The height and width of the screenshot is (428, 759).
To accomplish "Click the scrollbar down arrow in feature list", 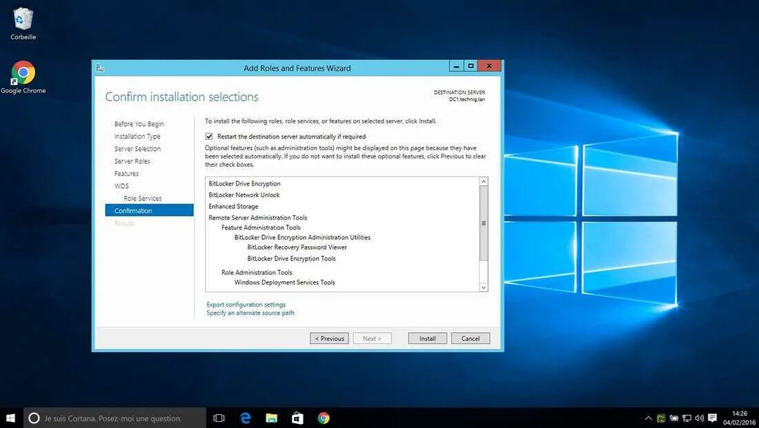I will pos(484,287).
